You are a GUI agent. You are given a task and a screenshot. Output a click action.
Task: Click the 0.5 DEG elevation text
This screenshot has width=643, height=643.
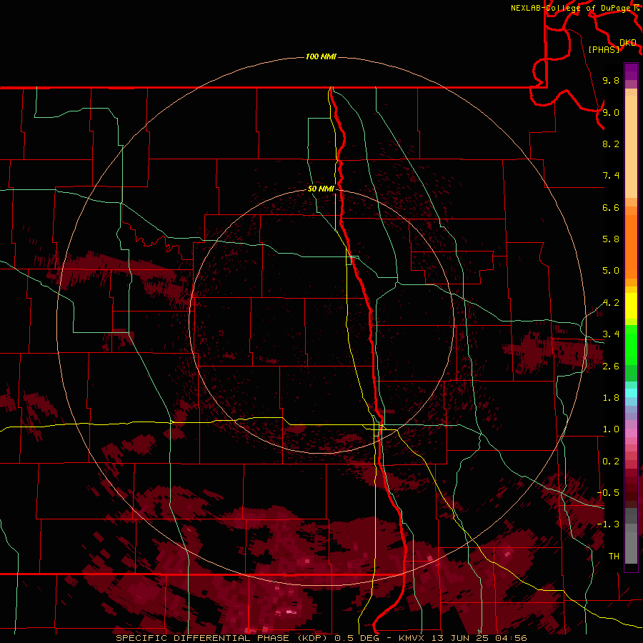[358, 638]
